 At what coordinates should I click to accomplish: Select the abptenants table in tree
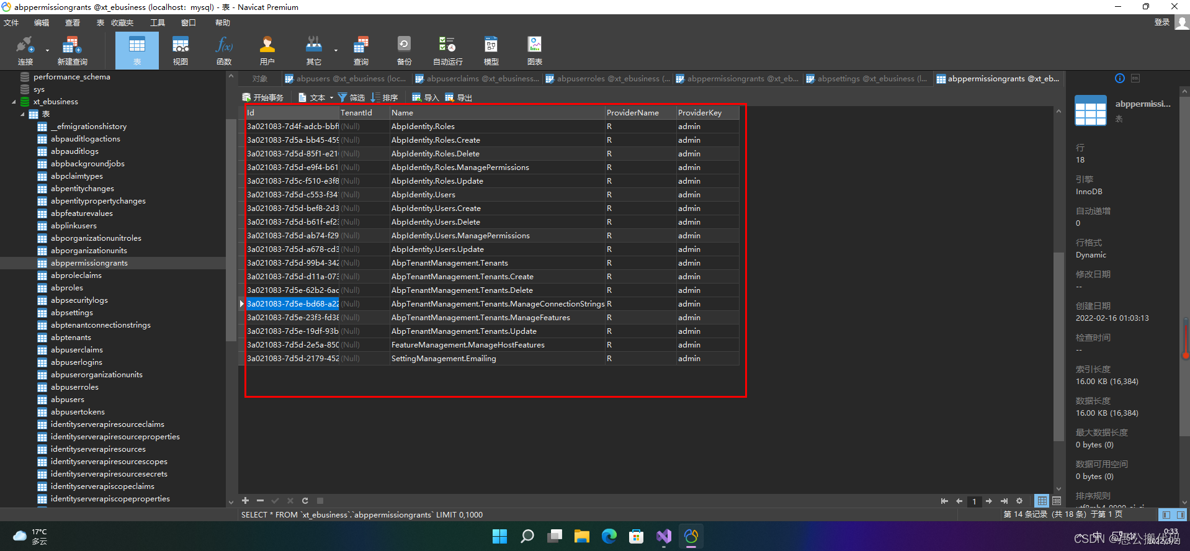click(71, 338)
